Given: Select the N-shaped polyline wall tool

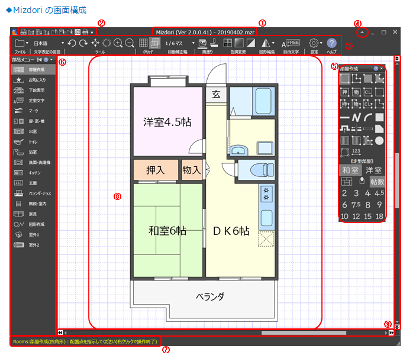Looking at the screenshot, I should click(356, 117).
